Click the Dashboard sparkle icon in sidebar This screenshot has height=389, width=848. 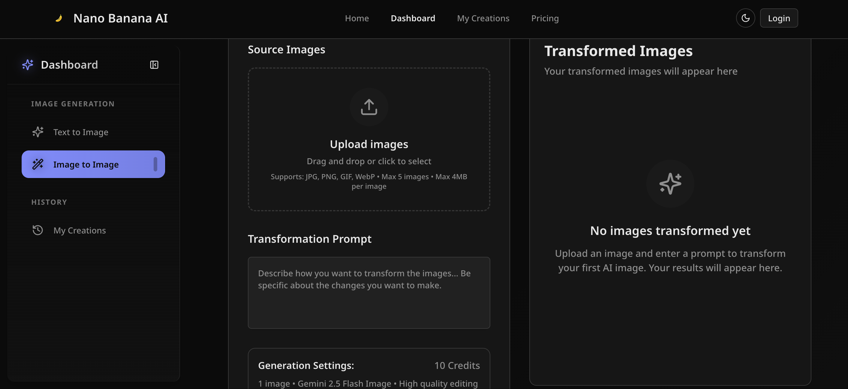[x=27, y=65]
